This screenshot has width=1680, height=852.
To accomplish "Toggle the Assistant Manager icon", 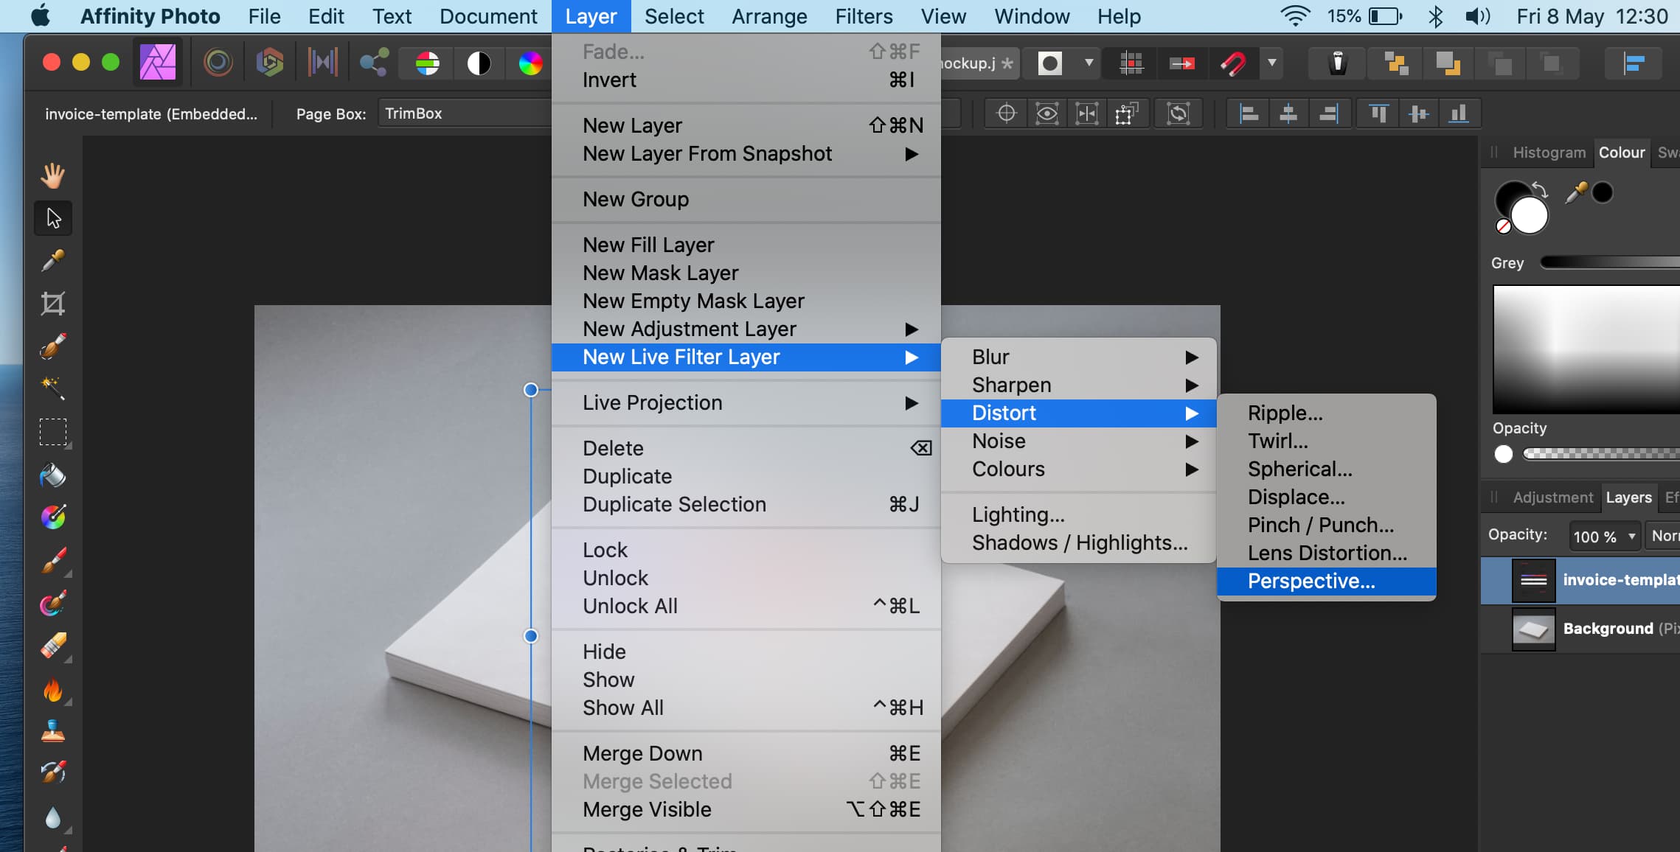I will tap(1338, 63).
